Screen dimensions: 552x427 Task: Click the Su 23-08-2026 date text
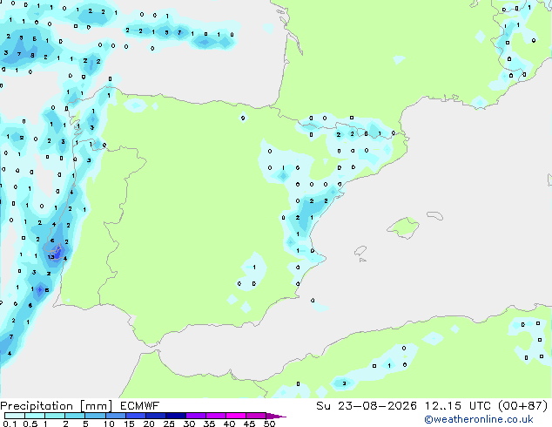367,406
